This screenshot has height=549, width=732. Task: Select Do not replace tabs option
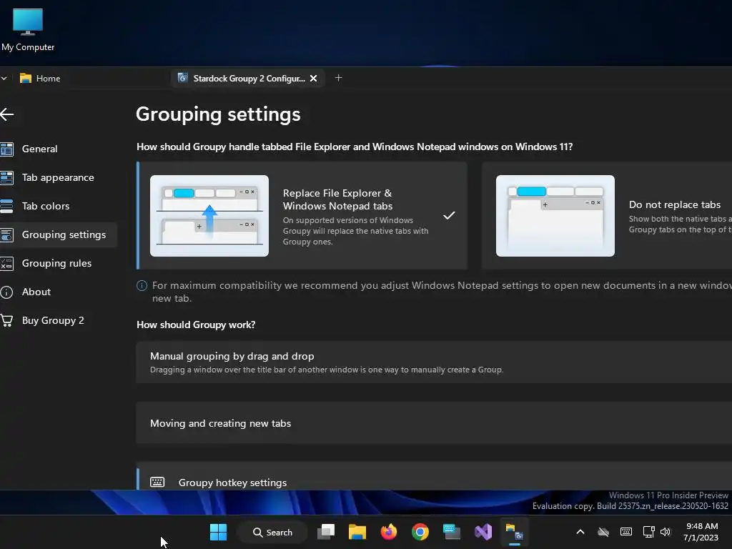click(x=607, y=216)
